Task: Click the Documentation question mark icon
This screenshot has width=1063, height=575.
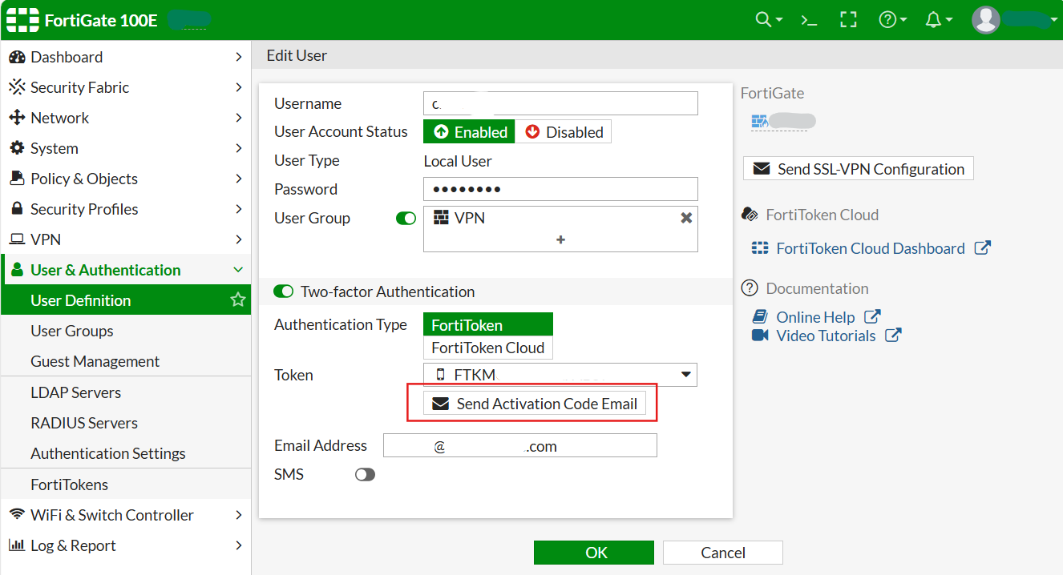Action: coord(750,288)
